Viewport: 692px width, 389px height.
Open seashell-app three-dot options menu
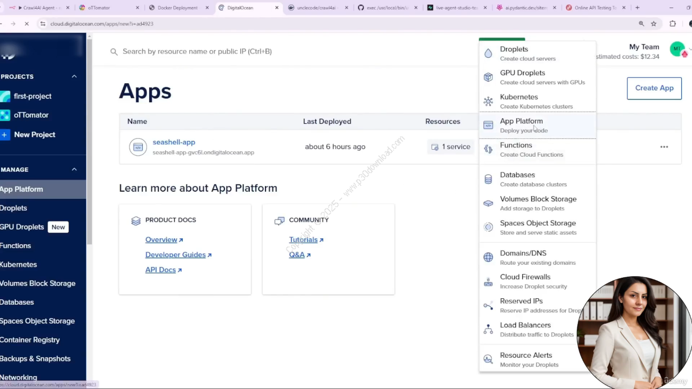click(664, 147)
